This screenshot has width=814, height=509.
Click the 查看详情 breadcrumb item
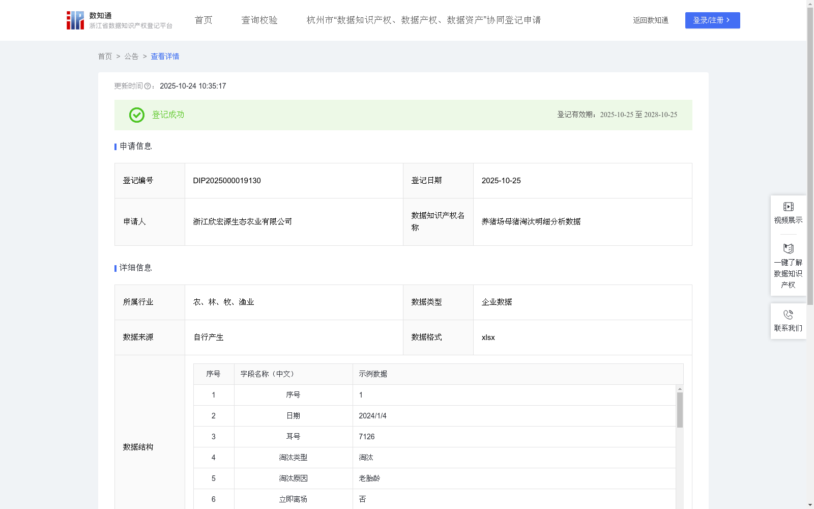tap(165, 56)
